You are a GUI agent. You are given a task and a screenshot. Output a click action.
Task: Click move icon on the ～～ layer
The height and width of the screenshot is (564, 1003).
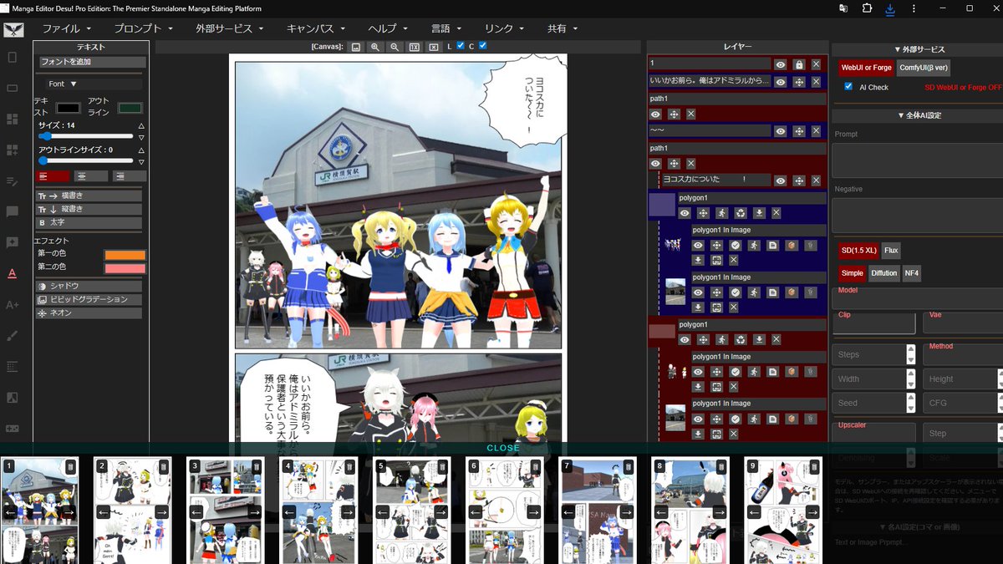pyautogui.click(x=799, y=131)
